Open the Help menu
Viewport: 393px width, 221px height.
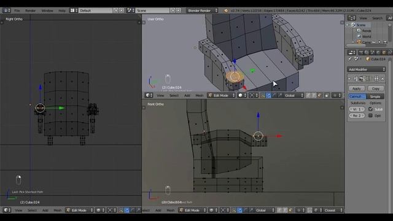coord(61,10)
